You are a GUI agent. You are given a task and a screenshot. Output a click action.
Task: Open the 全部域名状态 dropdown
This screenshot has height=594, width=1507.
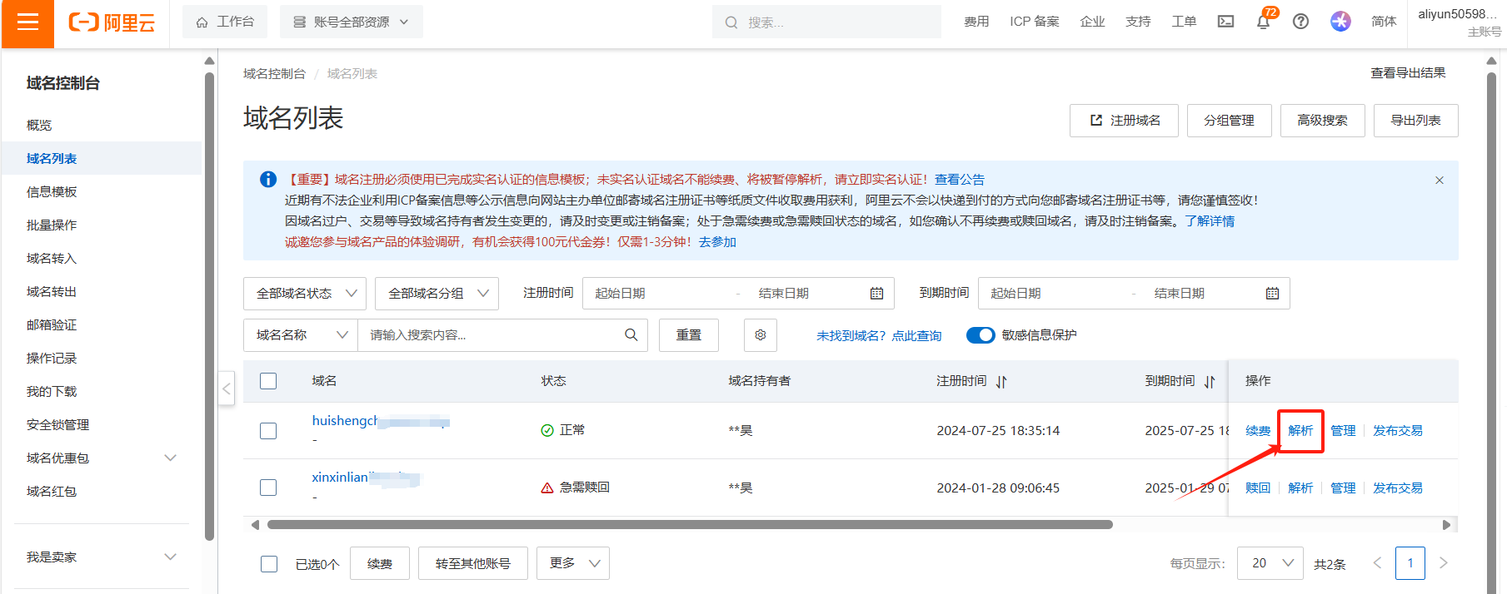pyautogui.click(x=305, y=294)
